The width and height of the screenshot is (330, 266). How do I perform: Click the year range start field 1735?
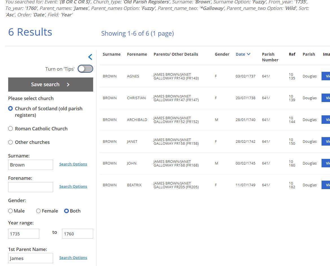24,234
